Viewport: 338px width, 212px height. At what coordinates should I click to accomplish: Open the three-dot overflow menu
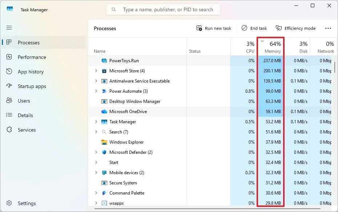pos(328,28)
